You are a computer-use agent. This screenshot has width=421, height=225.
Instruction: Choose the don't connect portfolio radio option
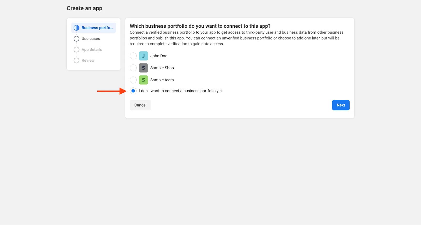pos(133,91)
